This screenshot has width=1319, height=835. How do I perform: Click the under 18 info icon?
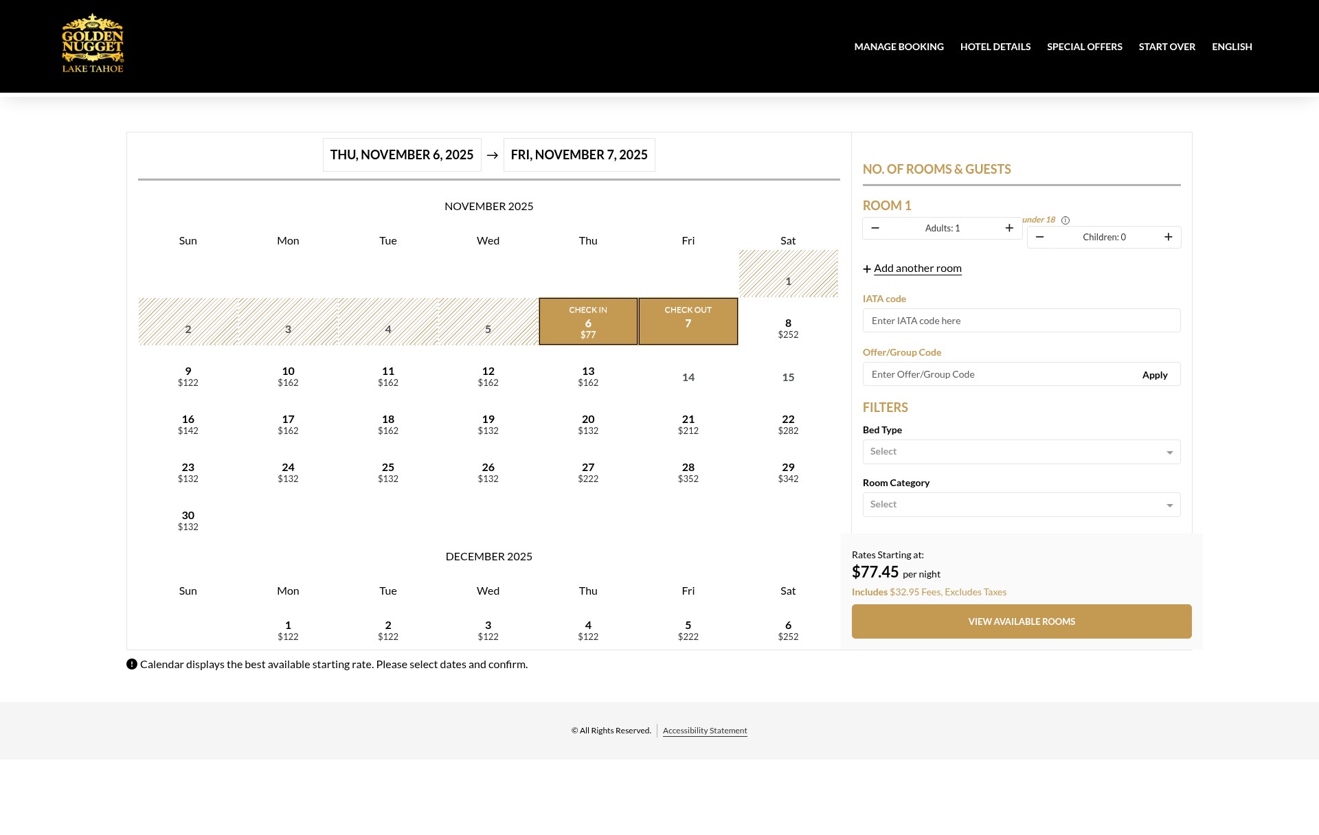click(x=1066, y=220)
